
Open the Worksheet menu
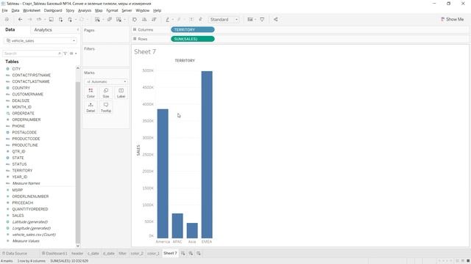point(32,10)
